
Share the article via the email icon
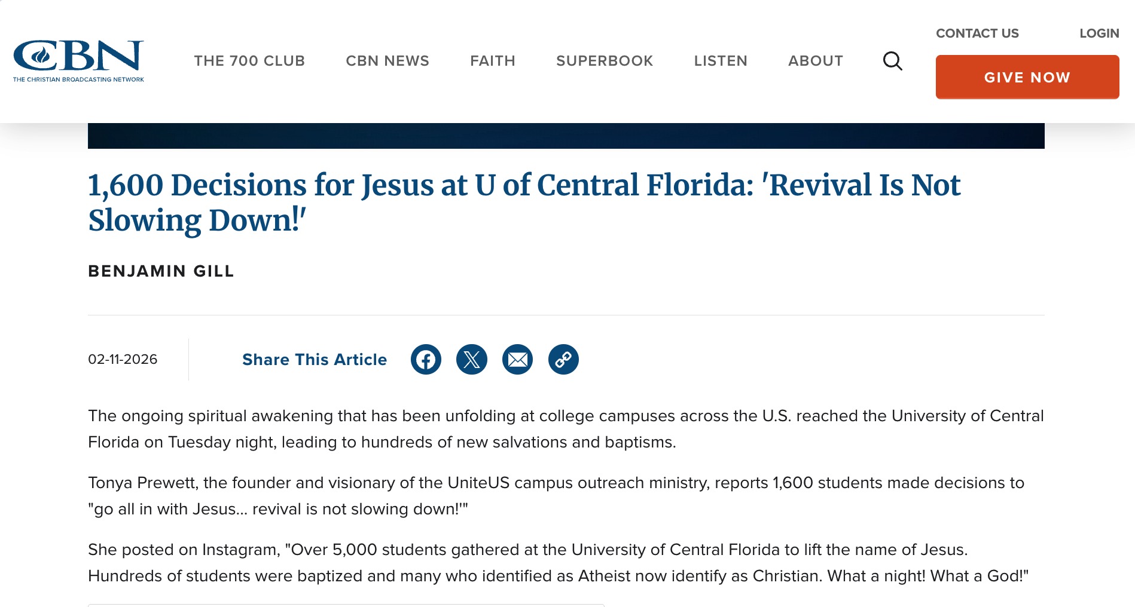tap(517, 360)
